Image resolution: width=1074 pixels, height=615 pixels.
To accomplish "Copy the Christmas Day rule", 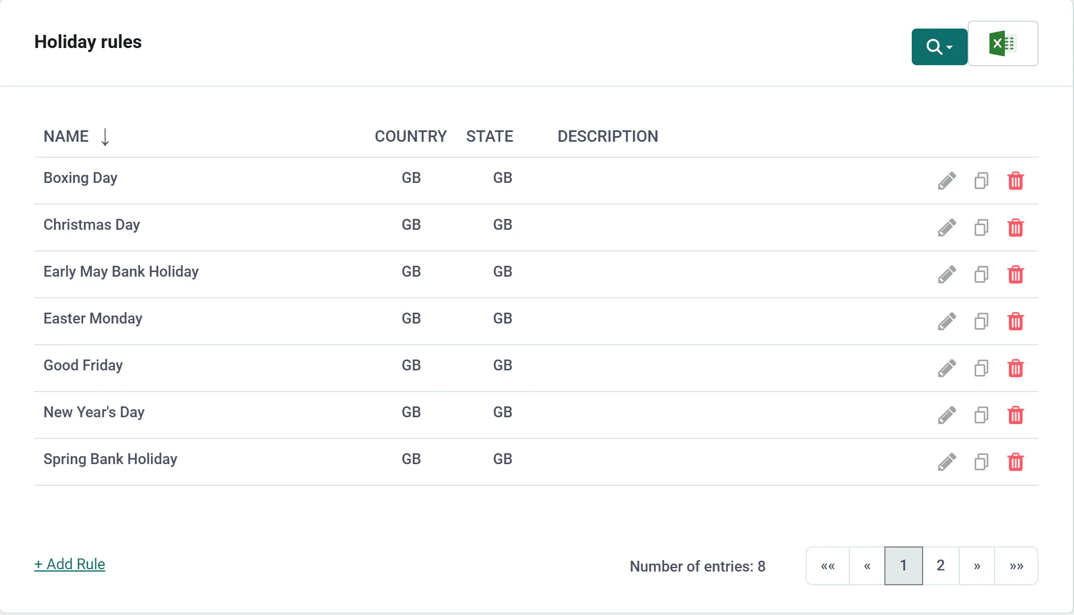I will click(x=981, y=227).
